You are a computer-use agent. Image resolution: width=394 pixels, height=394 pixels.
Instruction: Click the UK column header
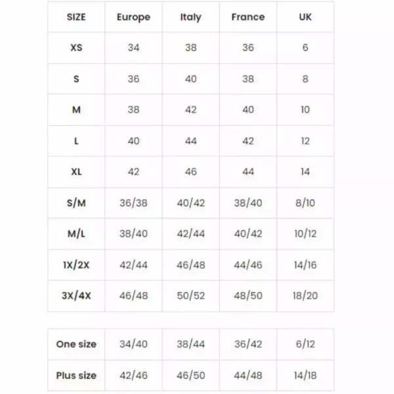tap(305, 17)
